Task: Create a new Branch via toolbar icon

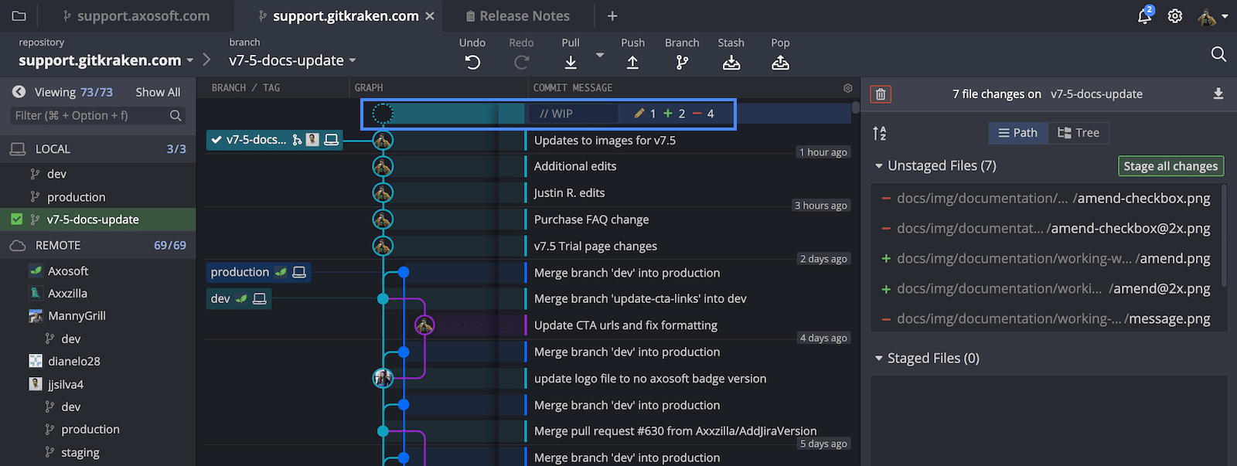Action: (682, 63)
